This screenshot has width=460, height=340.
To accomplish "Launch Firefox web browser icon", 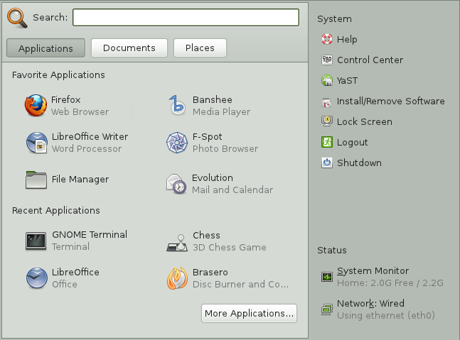I will [36, 106].
